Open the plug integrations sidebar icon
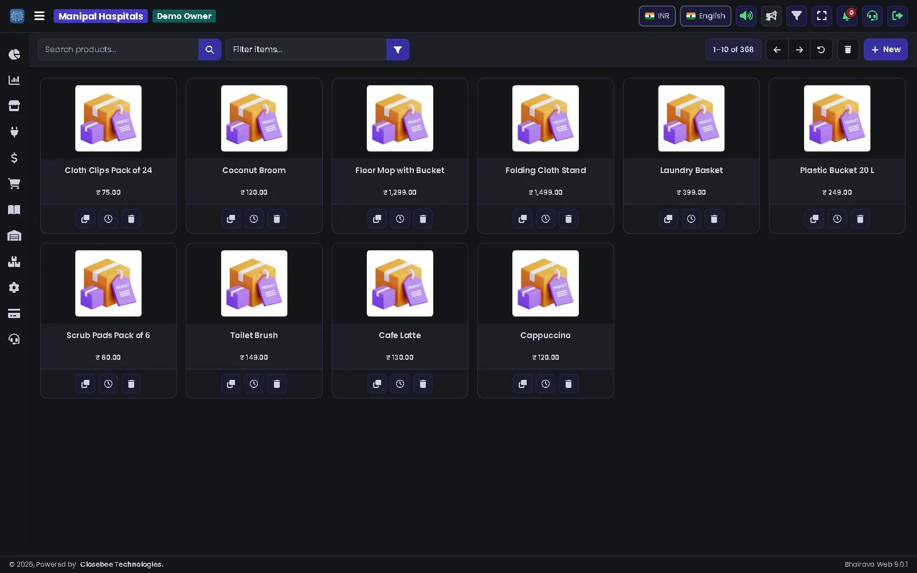917x573 pixels. [14, 132]
